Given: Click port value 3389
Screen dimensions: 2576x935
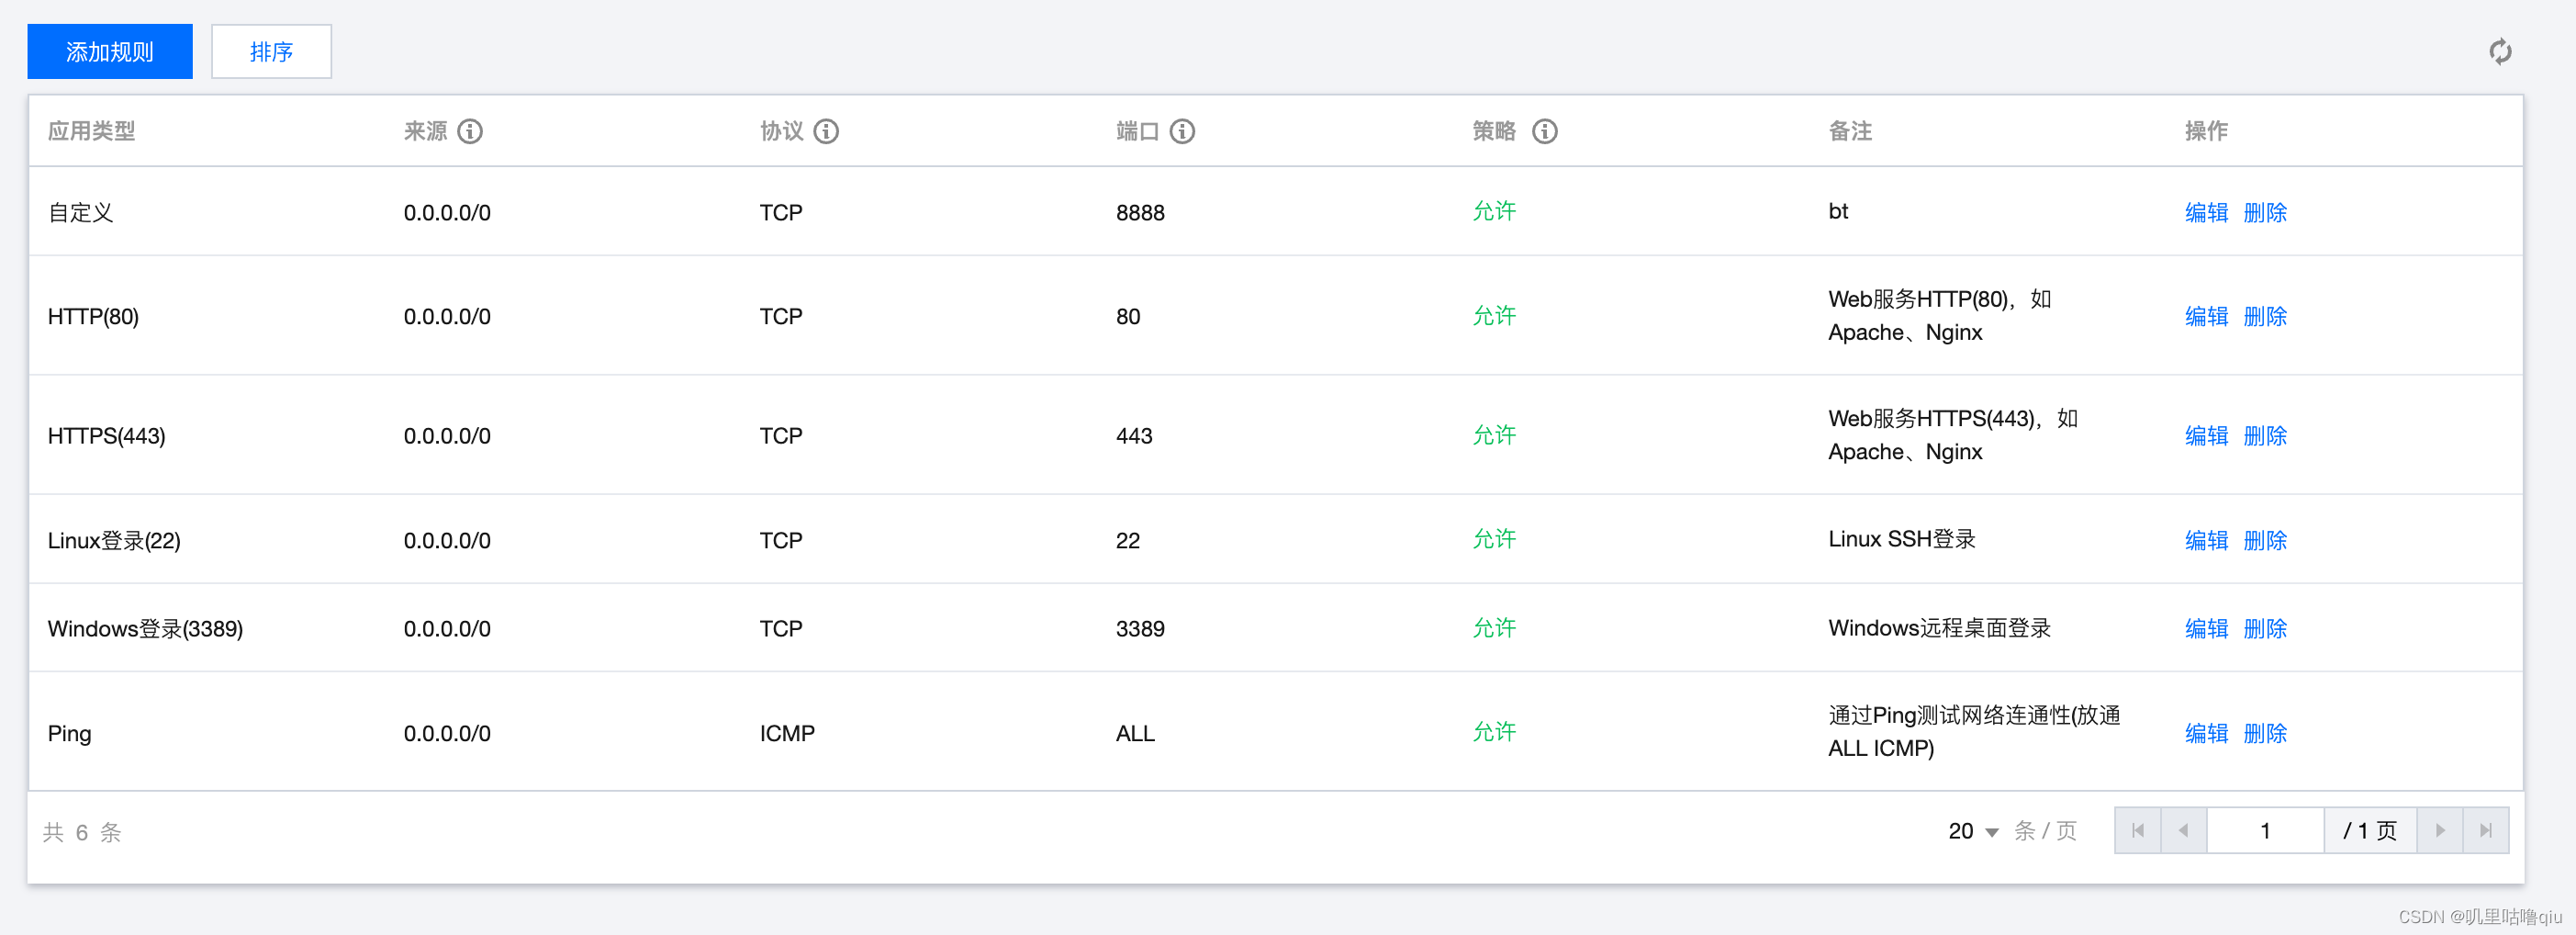Looking at the screenshot, I should tap(1140, 628).
